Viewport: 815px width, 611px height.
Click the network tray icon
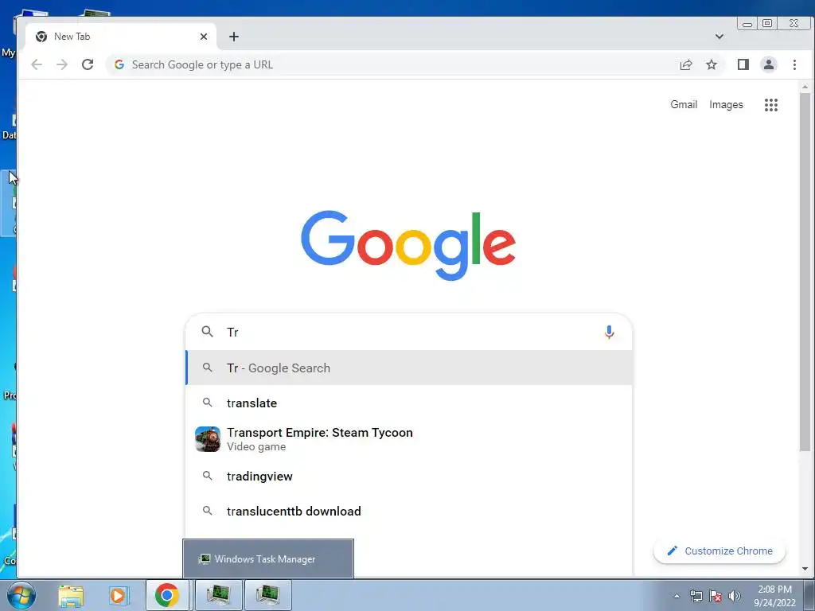696,596
